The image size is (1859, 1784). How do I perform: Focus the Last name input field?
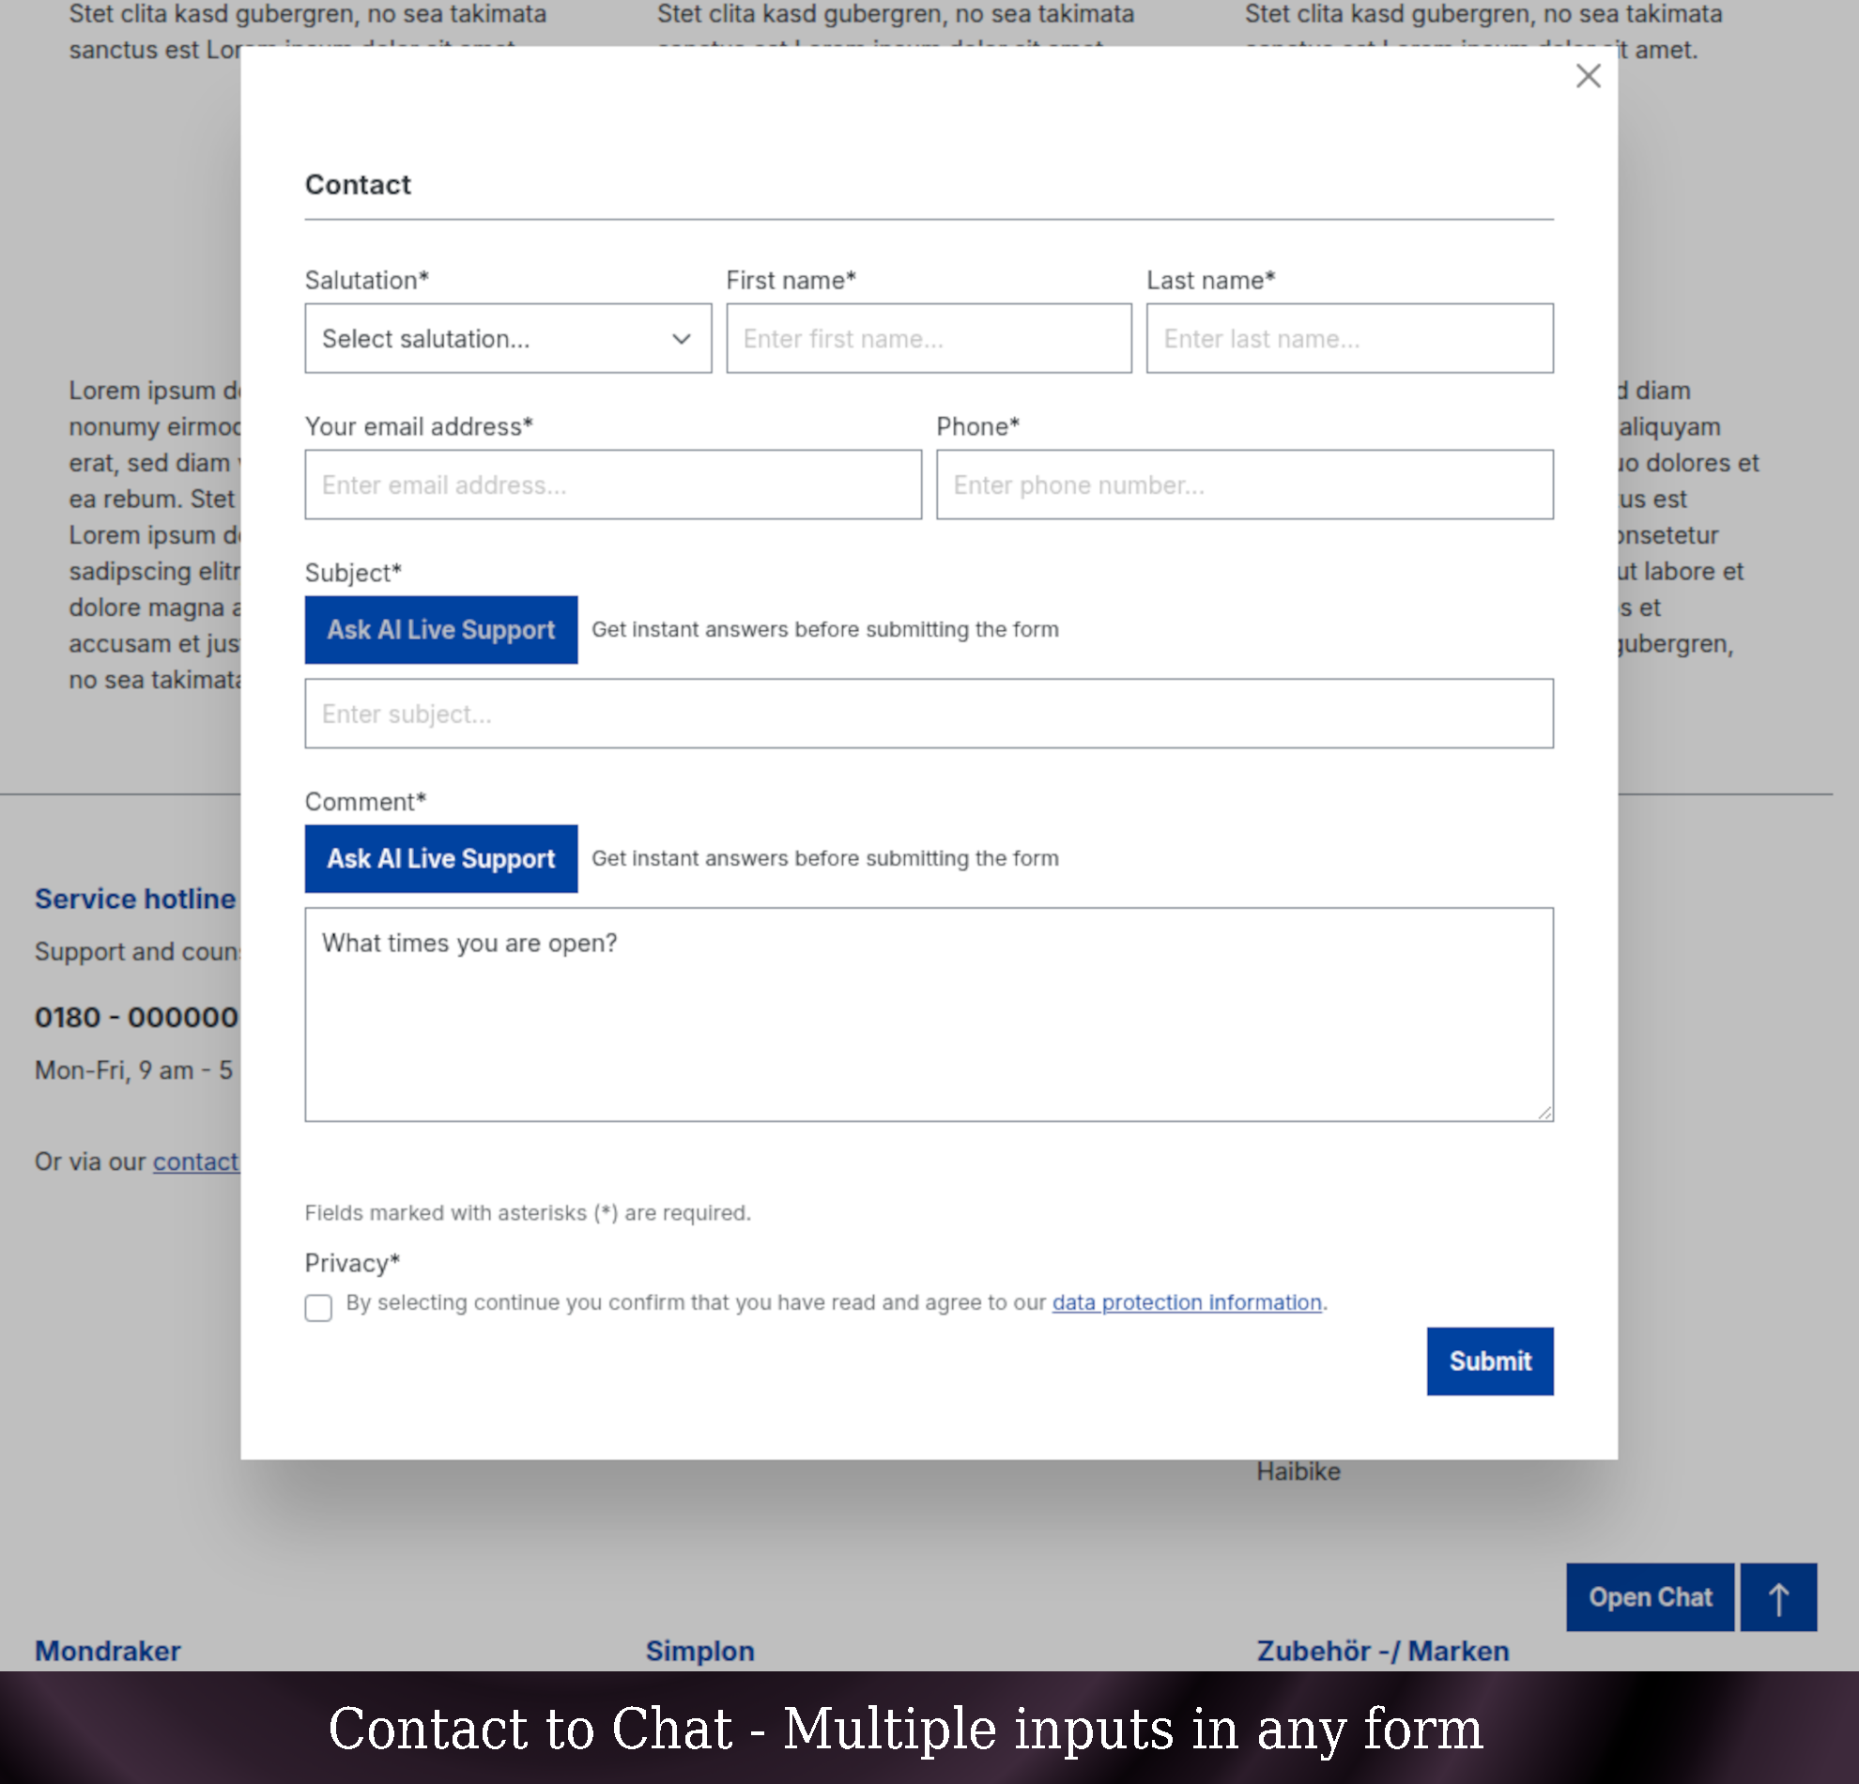coord(1349,339)
